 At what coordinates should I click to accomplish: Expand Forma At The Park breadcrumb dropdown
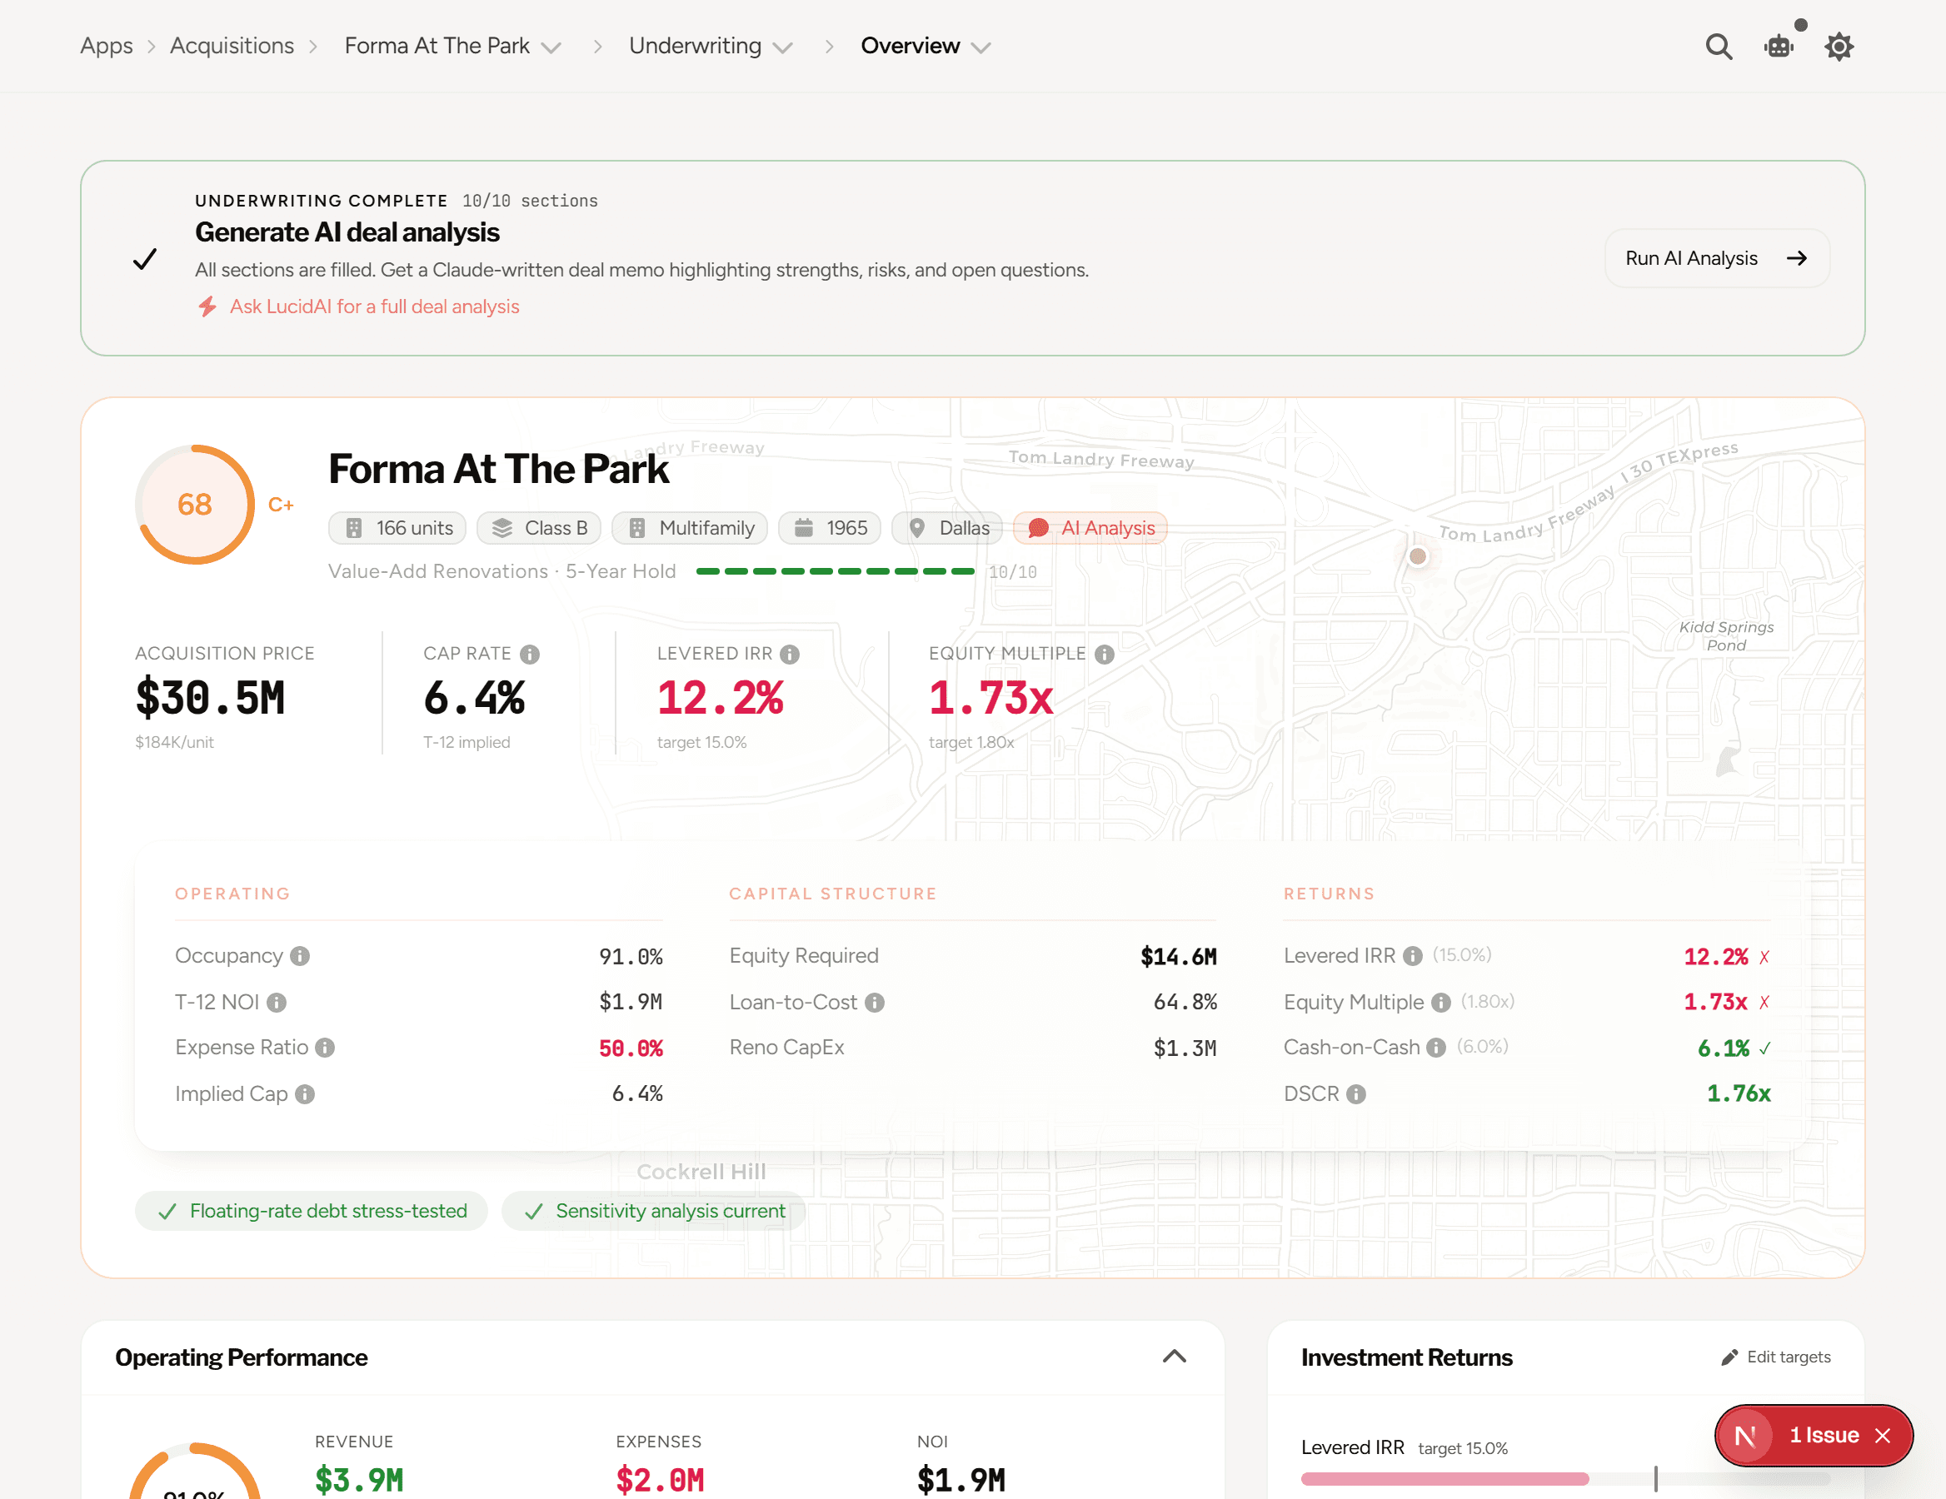pyautogui.click(x=551, y=48)
